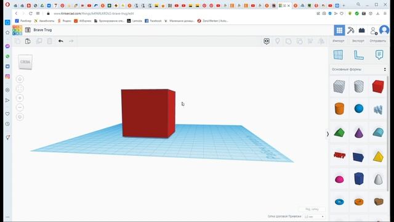Pick the orange Tube shape
394x222 pixels.
click(359, 202)
